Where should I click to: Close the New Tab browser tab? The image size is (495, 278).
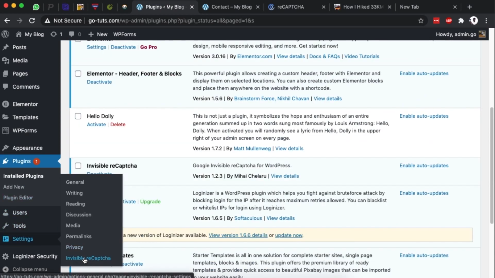coord(455,7)
